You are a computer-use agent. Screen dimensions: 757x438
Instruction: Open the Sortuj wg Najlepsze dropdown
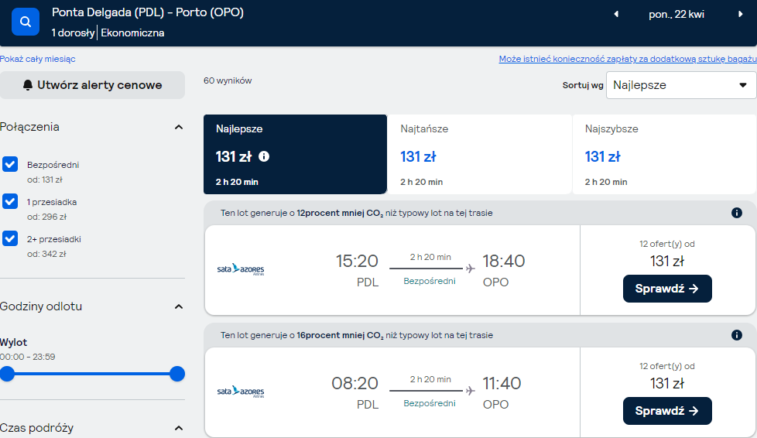681,85
